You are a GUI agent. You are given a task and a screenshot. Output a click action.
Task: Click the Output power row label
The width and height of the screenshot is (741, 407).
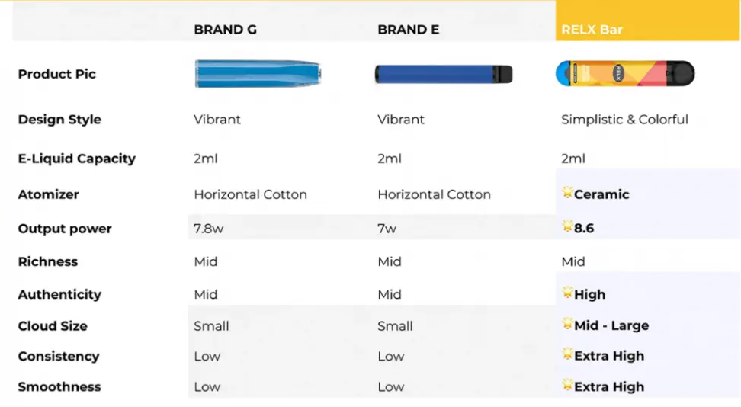click(65, 229)
